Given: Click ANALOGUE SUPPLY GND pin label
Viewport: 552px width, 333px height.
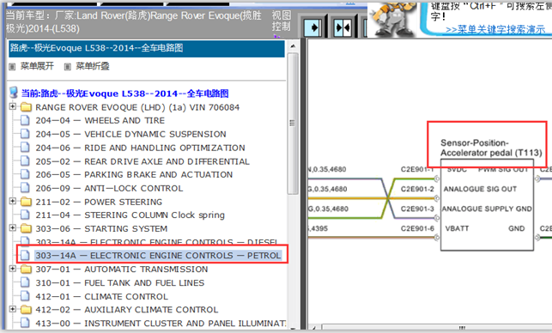Looking at the screenshot, I should pos(487,209).
